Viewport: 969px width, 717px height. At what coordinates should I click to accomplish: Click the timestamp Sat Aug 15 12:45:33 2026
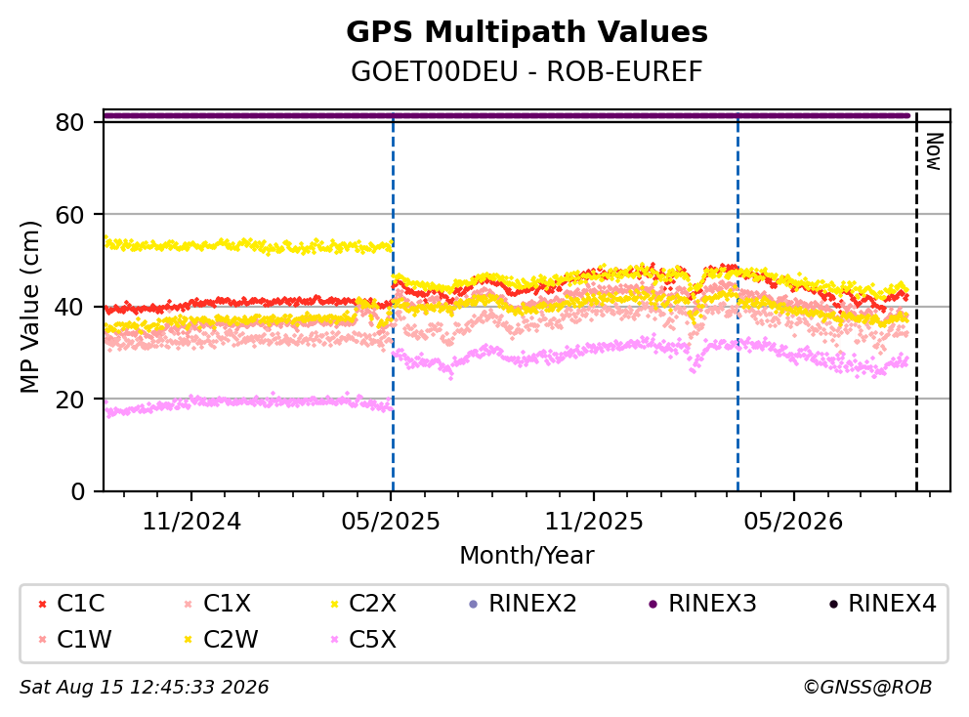(145, 688)
